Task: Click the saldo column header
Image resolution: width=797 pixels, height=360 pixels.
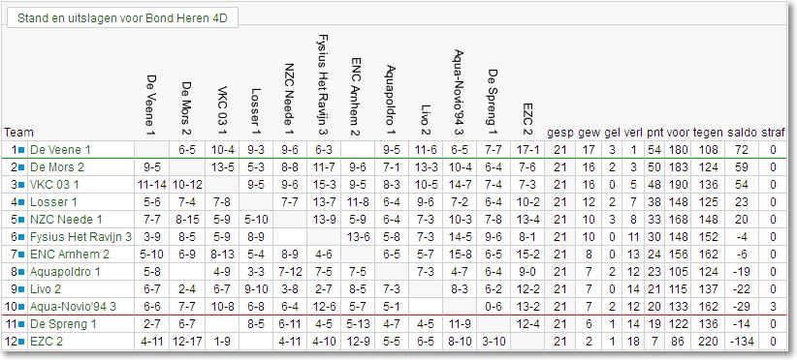Action: tap(742, 134)
